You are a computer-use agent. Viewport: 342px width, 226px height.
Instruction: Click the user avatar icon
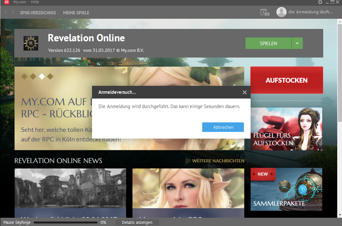click(x=281, y=12)
